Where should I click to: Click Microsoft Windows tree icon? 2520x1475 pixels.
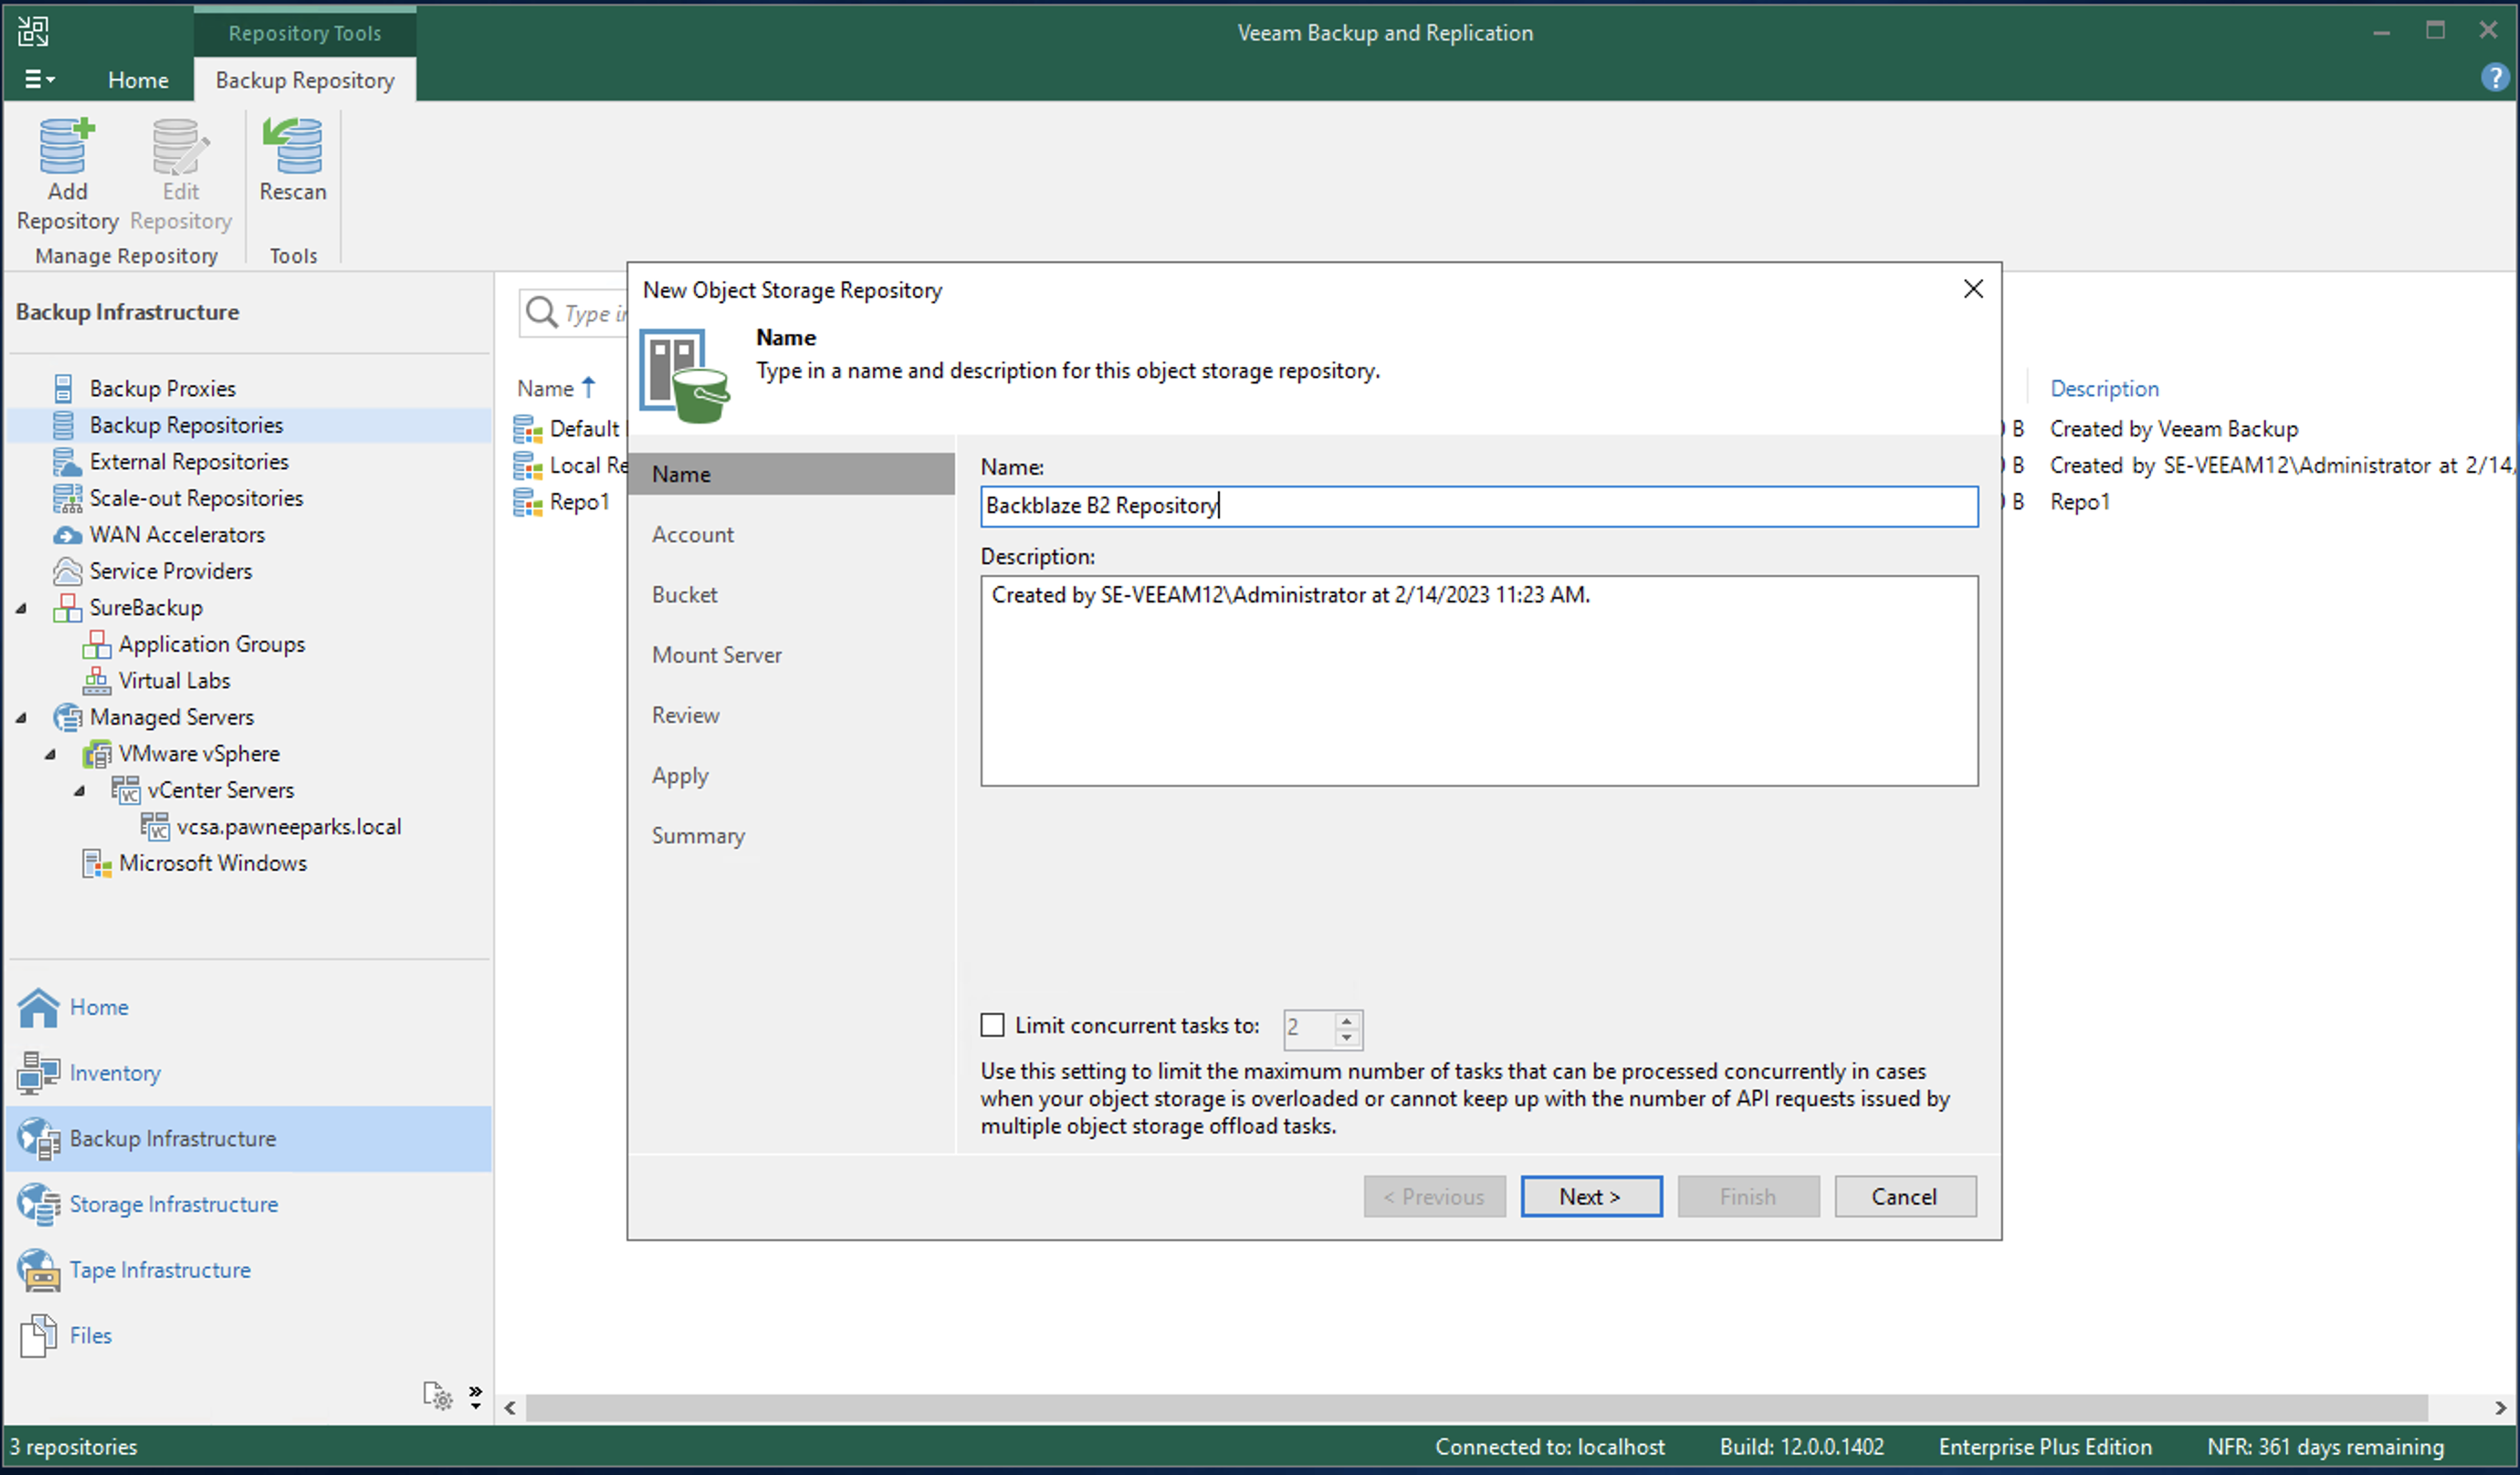click(96, 863)
